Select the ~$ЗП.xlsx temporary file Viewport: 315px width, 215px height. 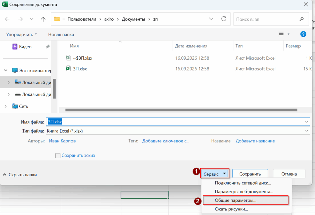82,58
